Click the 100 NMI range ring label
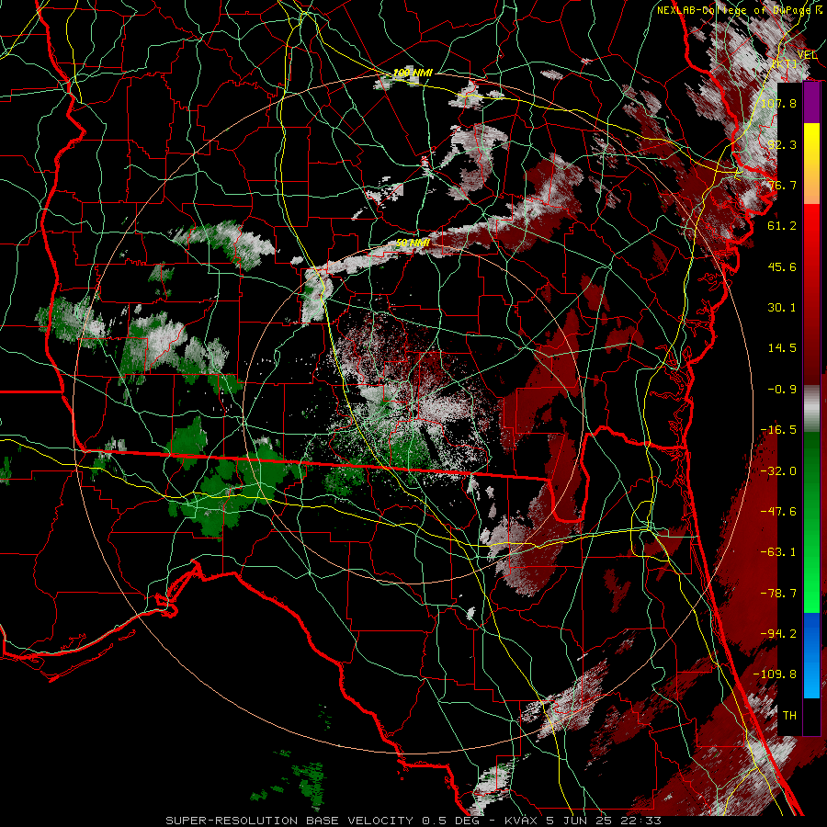827x827 pixels. [x=413, y=73]
